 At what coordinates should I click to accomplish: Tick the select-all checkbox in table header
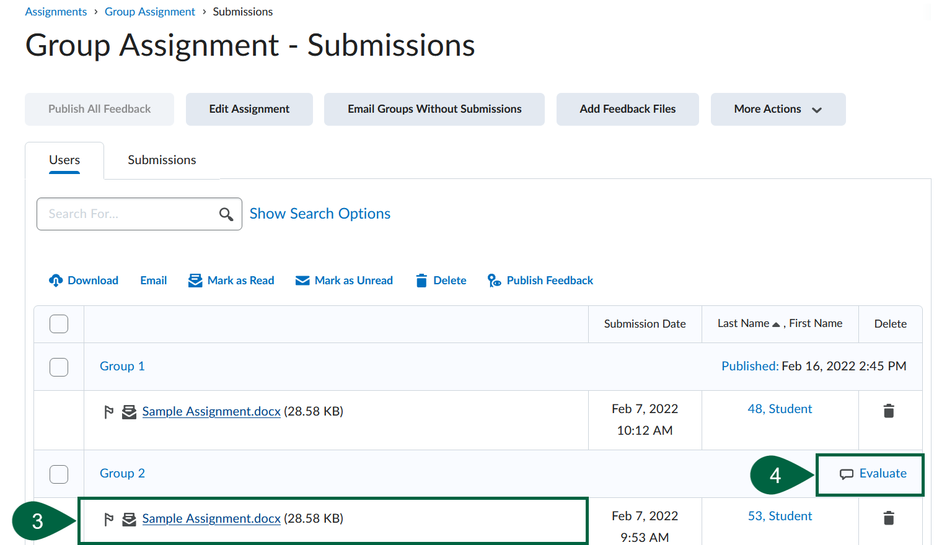(x=59, y=324)
